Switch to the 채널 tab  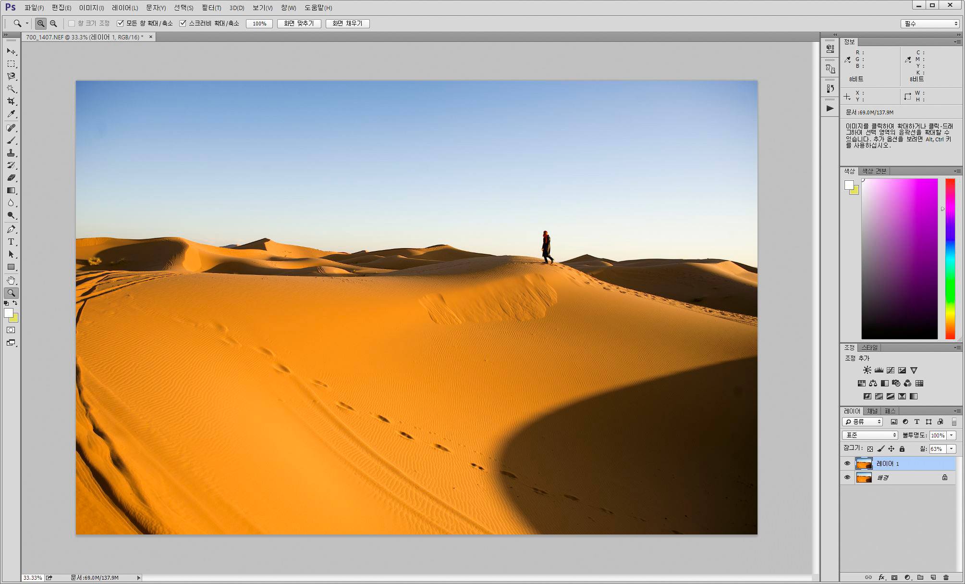pyautogui.click(x=872, y=411)
